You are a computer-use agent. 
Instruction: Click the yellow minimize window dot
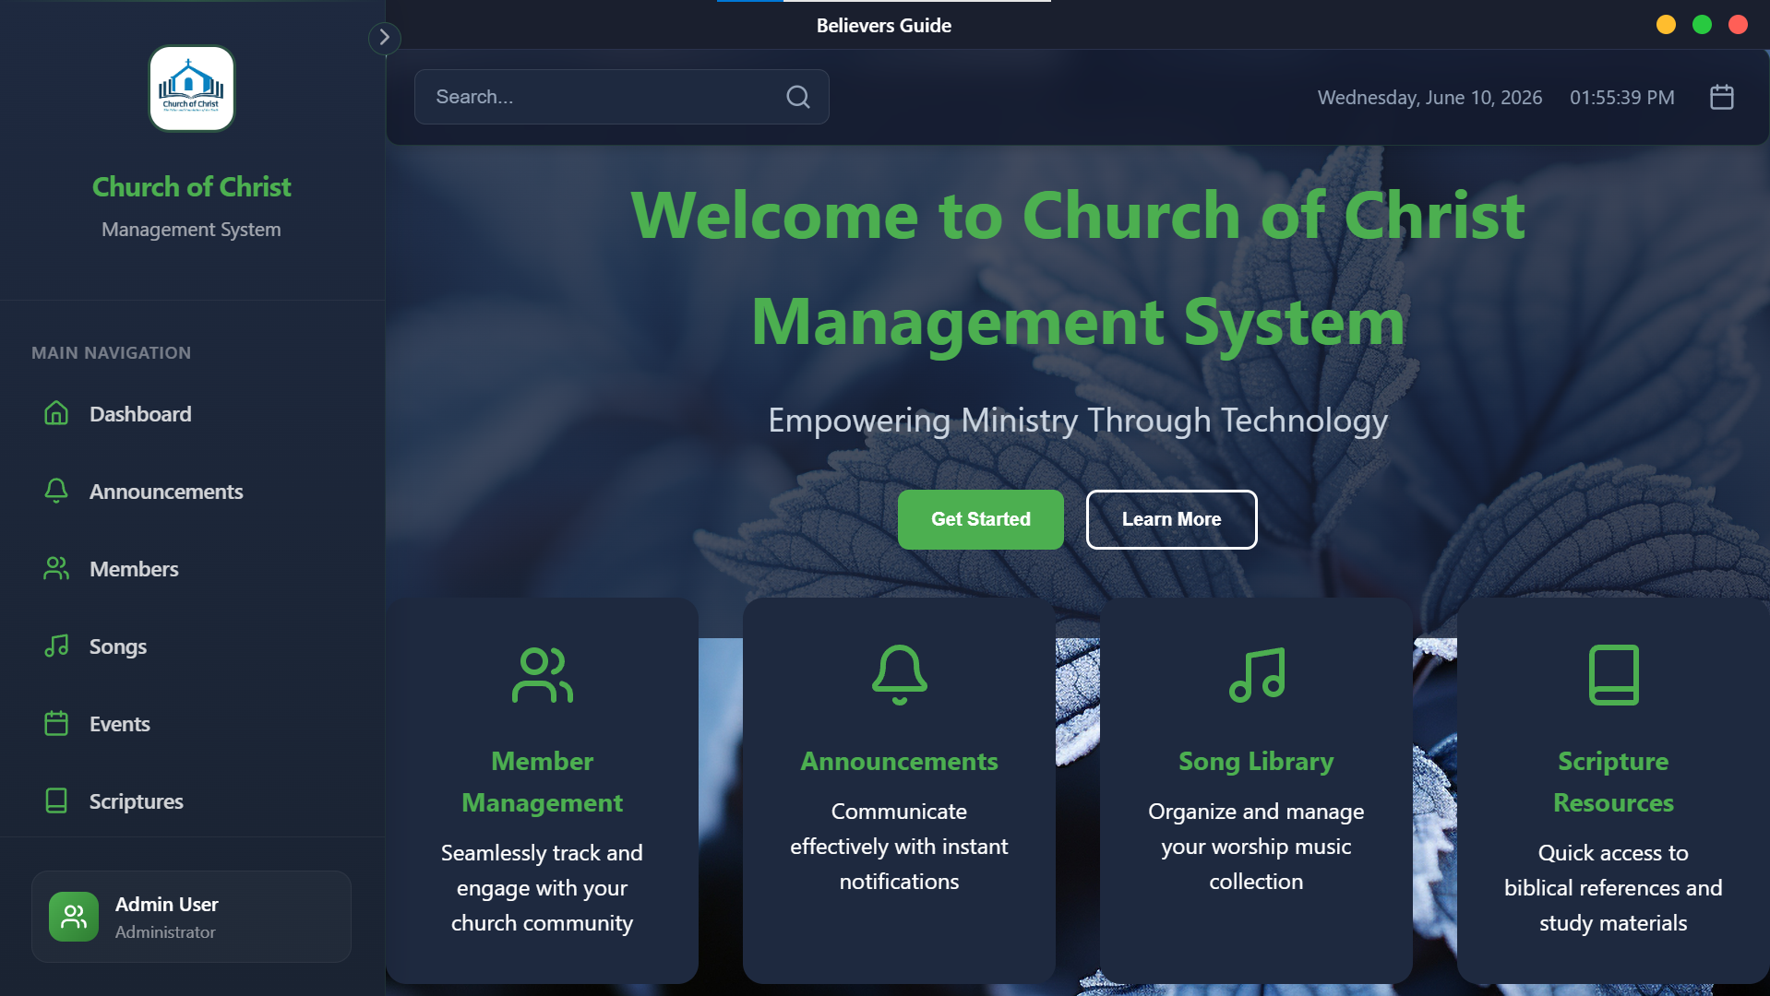coord(1666,25)
